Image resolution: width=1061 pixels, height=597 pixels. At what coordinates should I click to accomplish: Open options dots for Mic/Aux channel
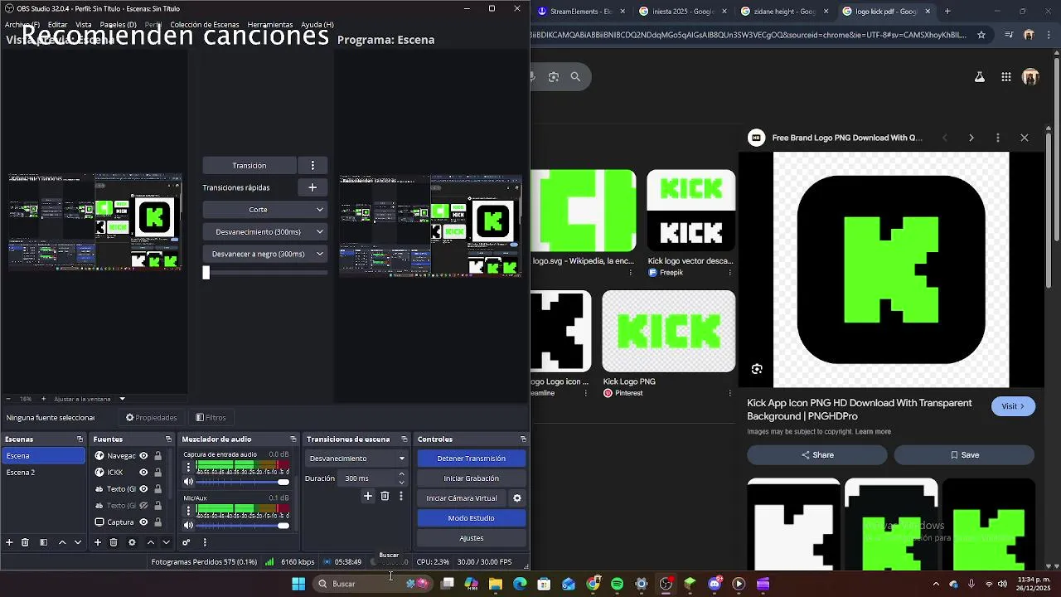[188, 510]
